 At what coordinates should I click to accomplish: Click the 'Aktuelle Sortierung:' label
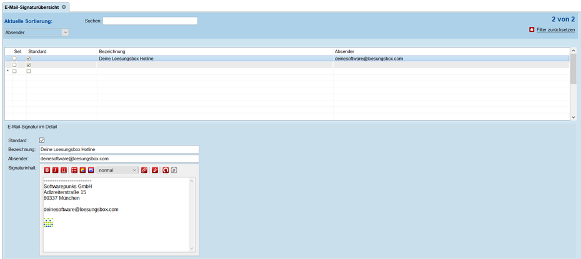click(29, 21)
